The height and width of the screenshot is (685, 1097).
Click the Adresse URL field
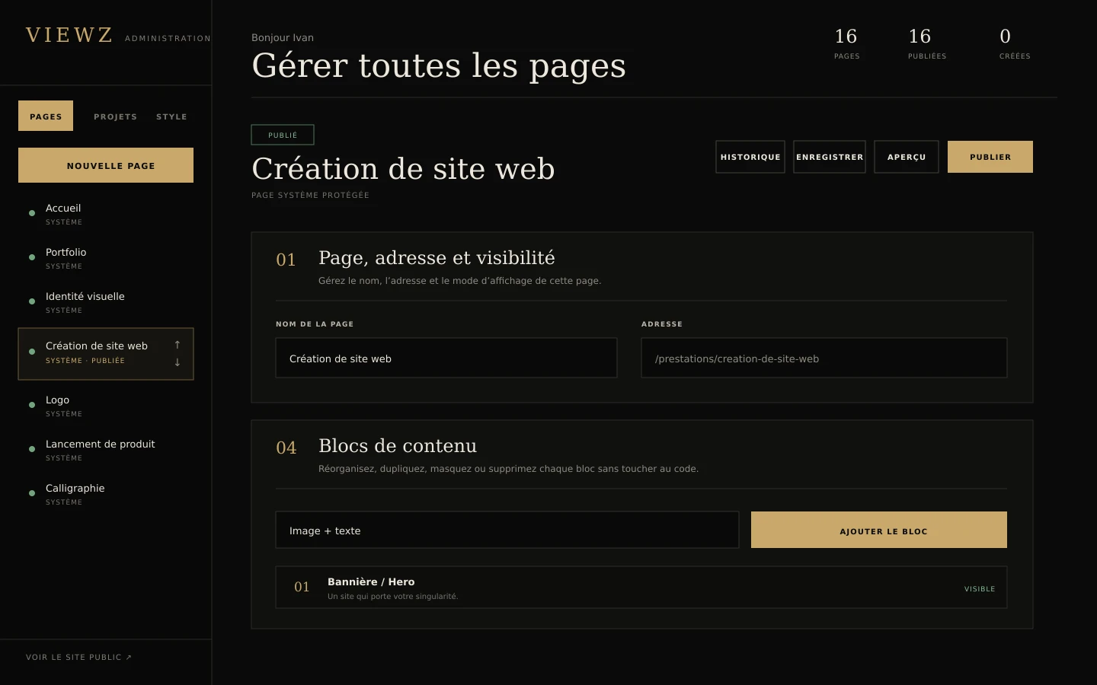click(x=824, y=358)
